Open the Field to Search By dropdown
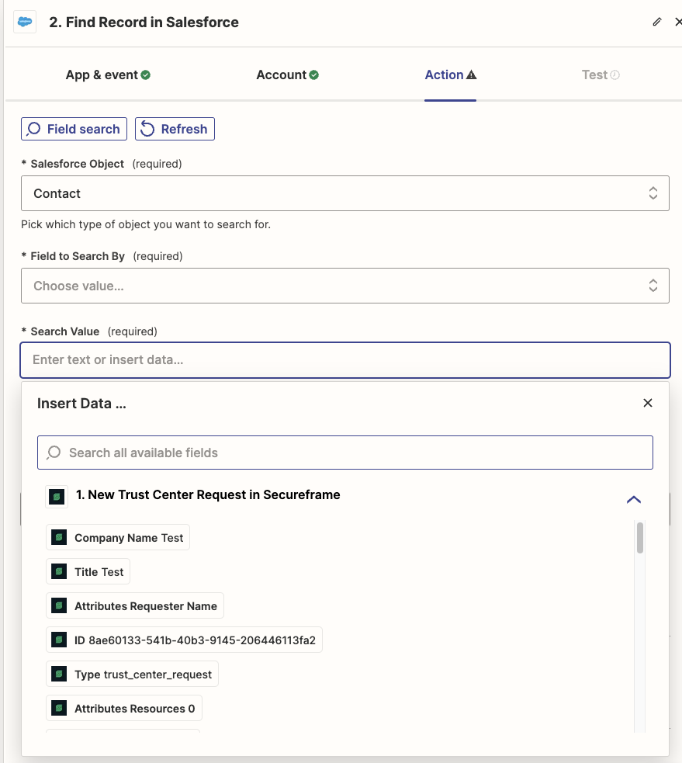682x763 pixels. click(345, 286)
